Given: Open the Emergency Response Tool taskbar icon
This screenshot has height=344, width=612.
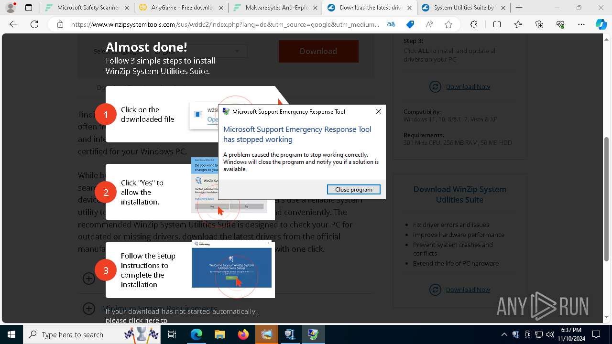Looking at the screenshot, I should [313, 334].
